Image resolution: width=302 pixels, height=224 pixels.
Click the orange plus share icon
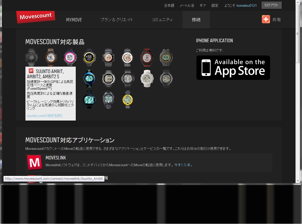coord(266,19)
